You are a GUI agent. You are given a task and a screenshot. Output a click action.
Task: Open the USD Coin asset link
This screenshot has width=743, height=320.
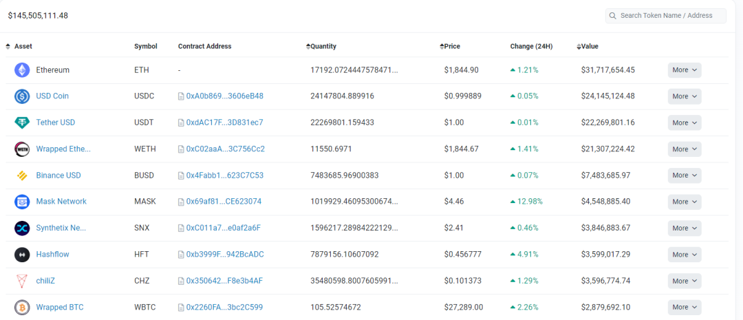click(x=52, y=96)
